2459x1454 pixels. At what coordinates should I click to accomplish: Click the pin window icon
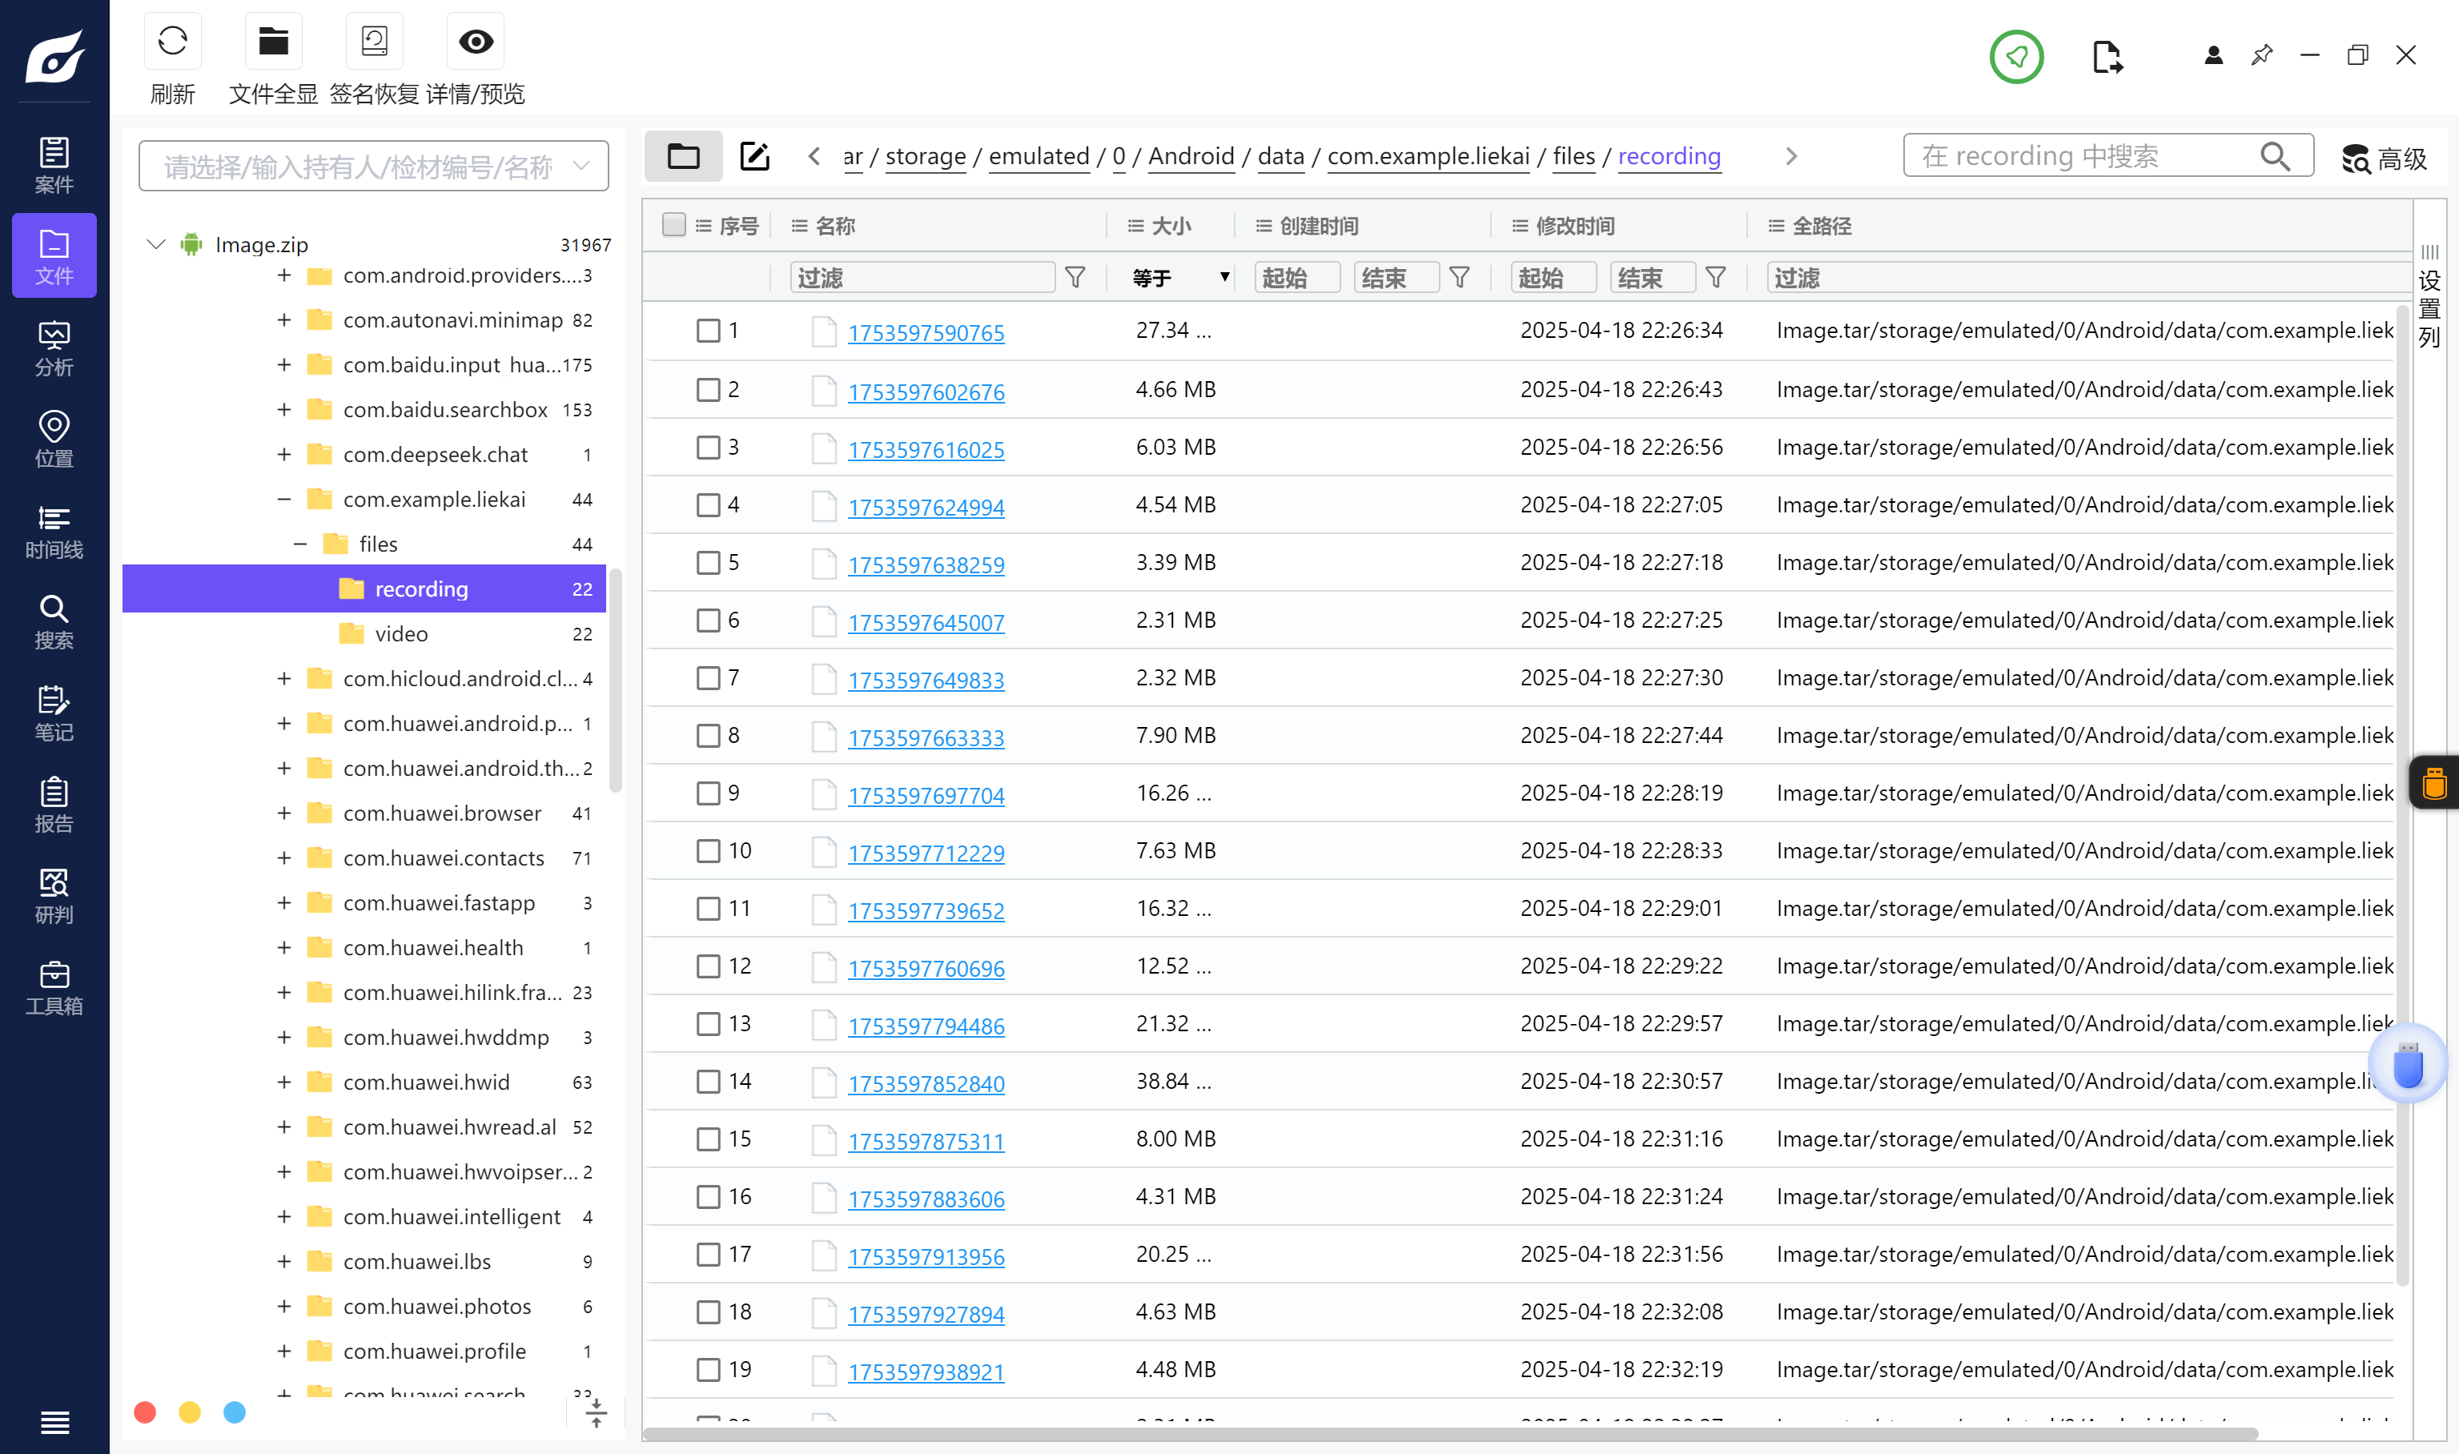click(2262, 55)
